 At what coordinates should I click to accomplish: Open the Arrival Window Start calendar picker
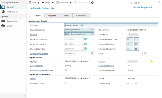85,39
